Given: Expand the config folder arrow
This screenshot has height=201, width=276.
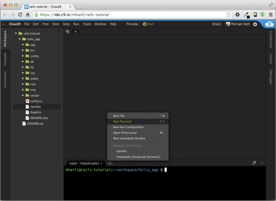Looking at the screenshot, I should [x=23, y=56].
